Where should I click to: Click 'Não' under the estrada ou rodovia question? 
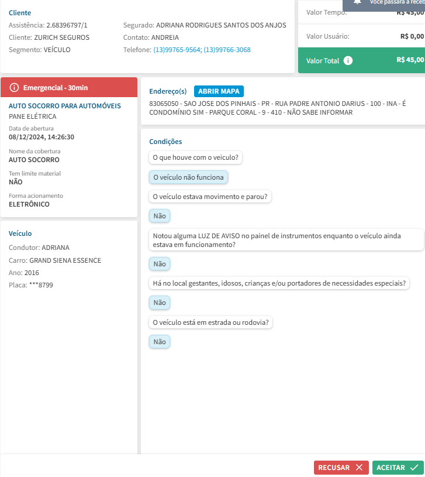[160, 342]
